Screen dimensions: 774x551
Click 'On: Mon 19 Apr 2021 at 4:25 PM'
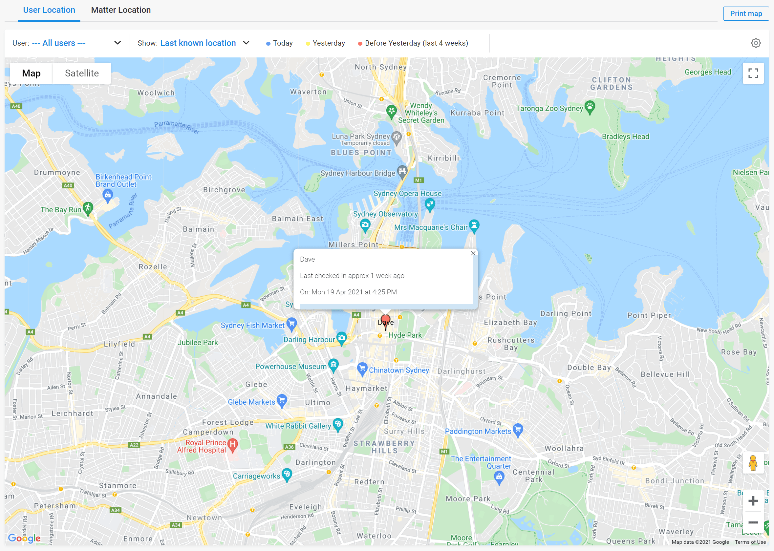(x=348, y=292)
